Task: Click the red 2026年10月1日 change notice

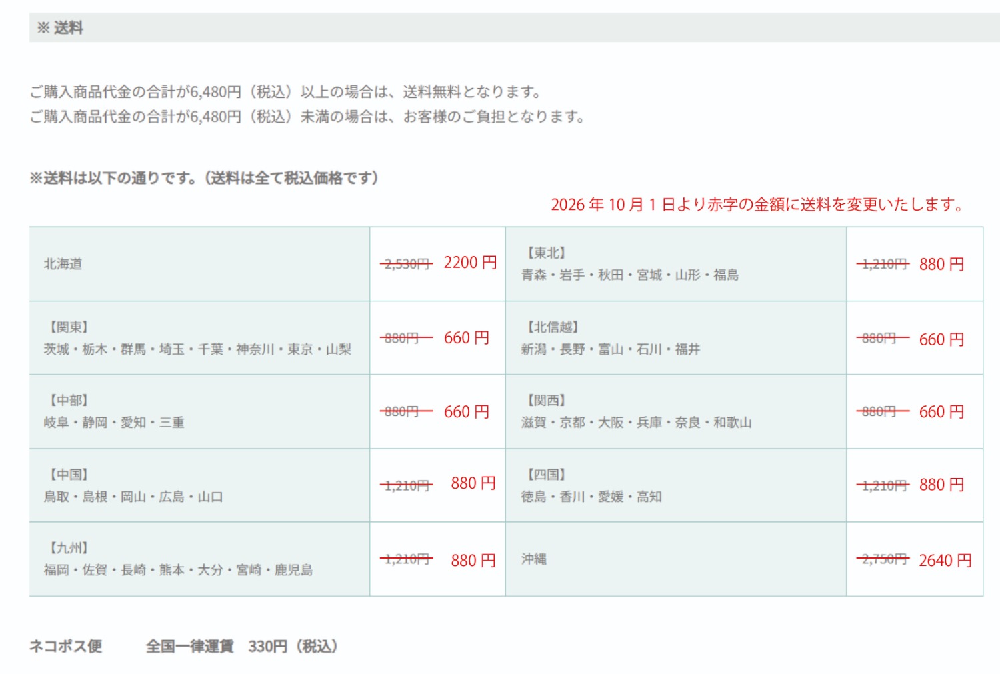Action: tap(757, 205)
